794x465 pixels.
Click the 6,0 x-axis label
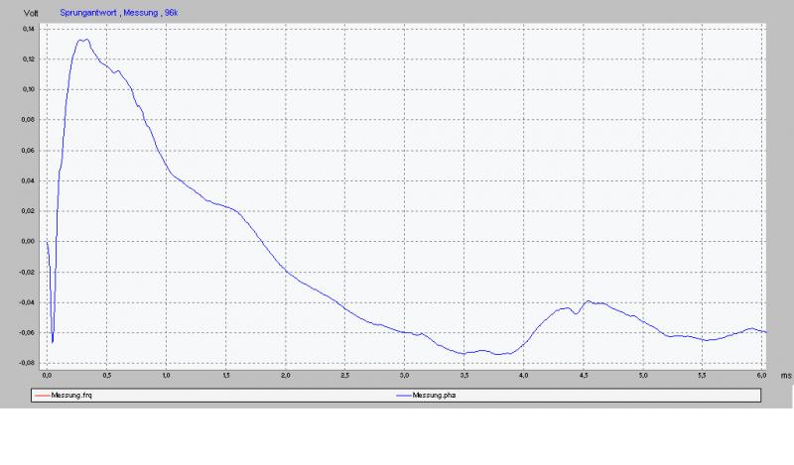click(761, 376)
